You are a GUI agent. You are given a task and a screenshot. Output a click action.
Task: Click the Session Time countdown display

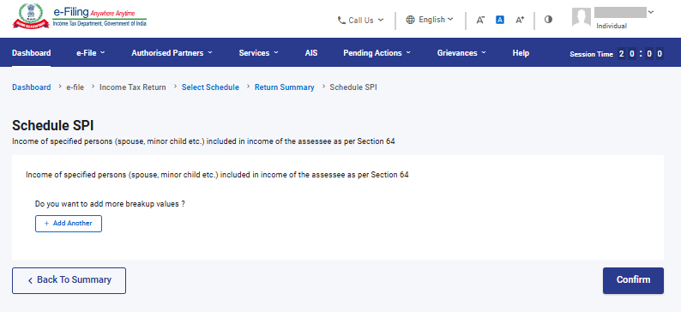pyautogui.click(x=617, y=54)
